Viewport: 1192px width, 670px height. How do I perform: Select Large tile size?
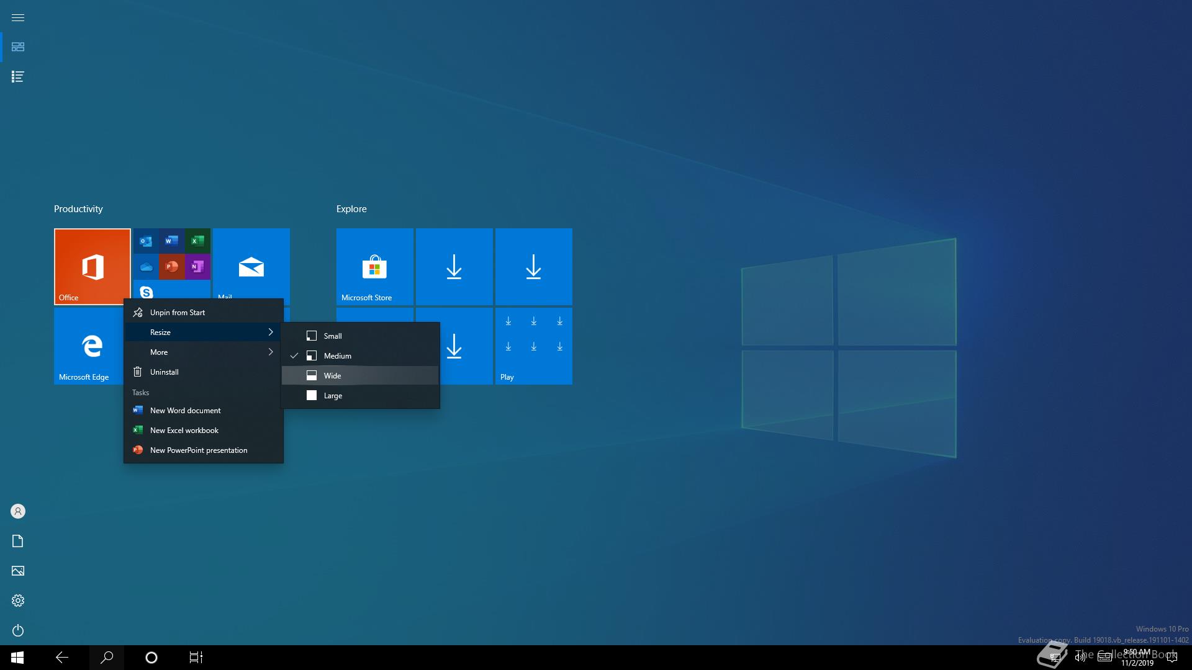360,395
